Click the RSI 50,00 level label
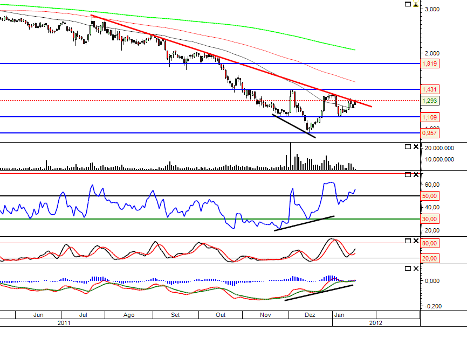 click(x=430, y=196)
